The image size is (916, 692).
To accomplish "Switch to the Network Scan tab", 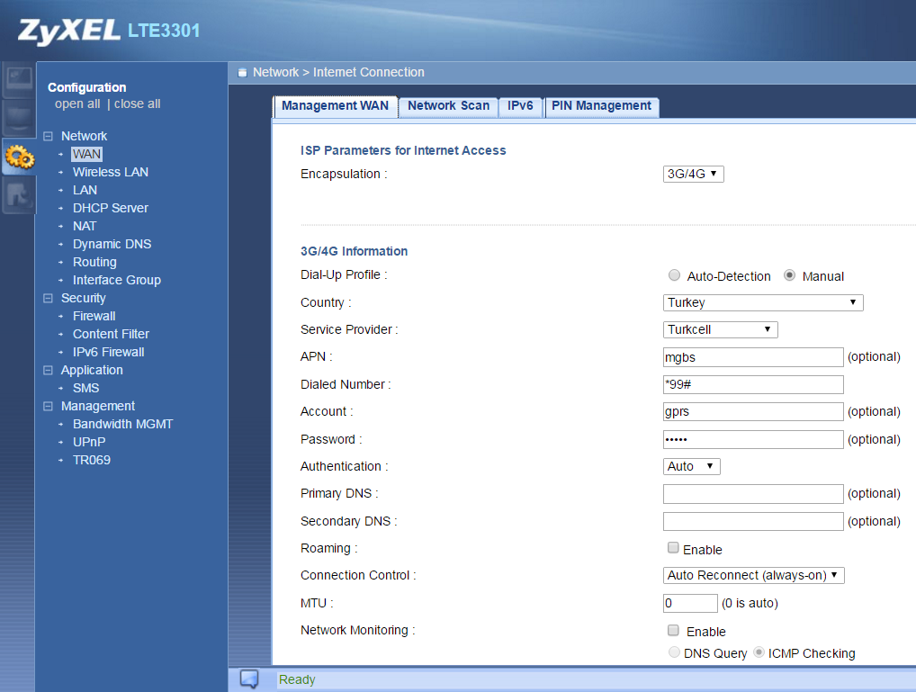I will [449, 106].
